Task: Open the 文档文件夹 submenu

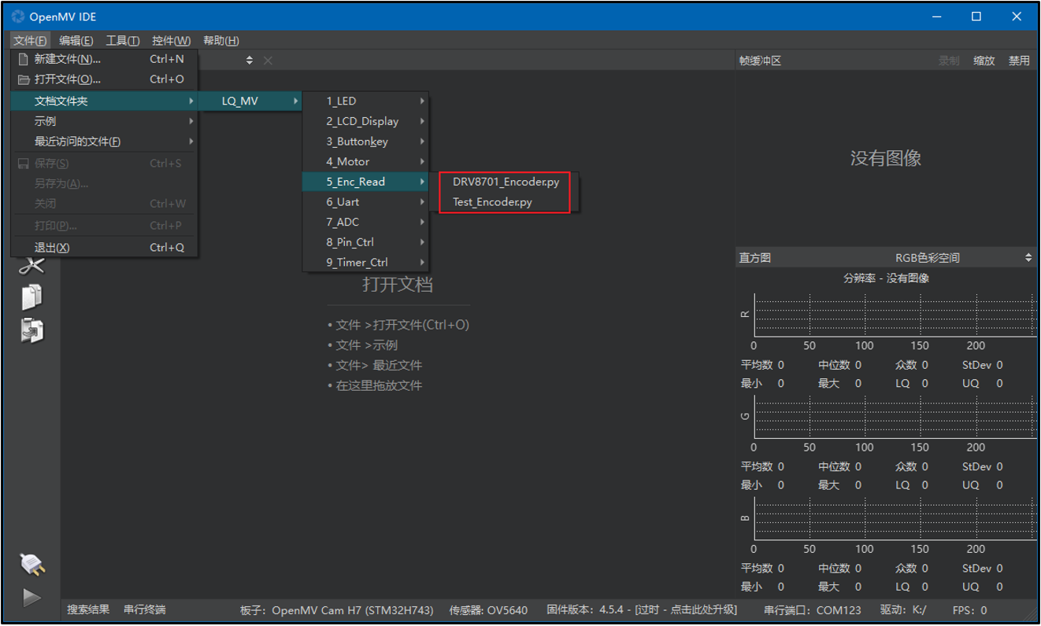Action: click(104, 101)
